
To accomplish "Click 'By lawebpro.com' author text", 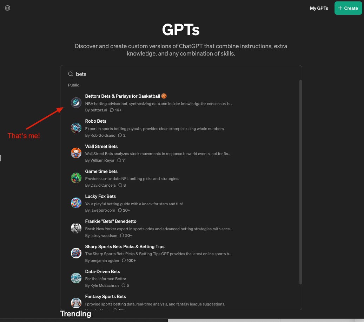I will tap(100, 210).
